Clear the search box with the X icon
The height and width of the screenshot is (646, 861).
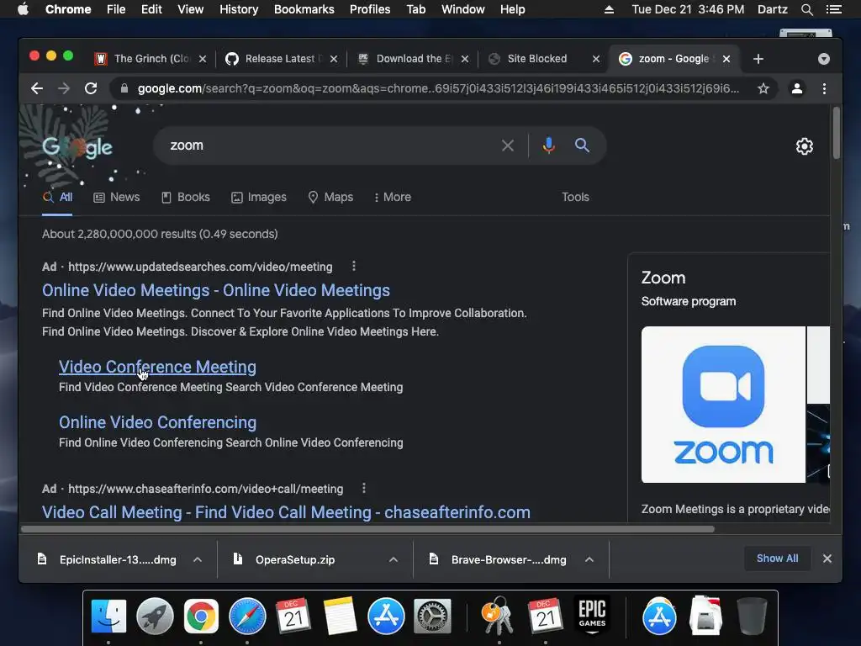click(x=508, y=146)
